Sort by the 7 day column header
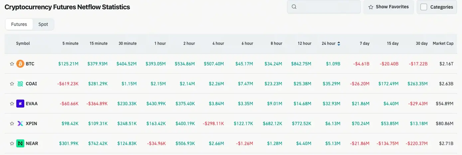This screenshot has height=155, width=462. [x=365, y=43]
